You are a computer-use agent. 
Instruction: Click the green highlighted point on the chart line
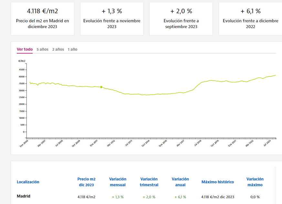101,87
